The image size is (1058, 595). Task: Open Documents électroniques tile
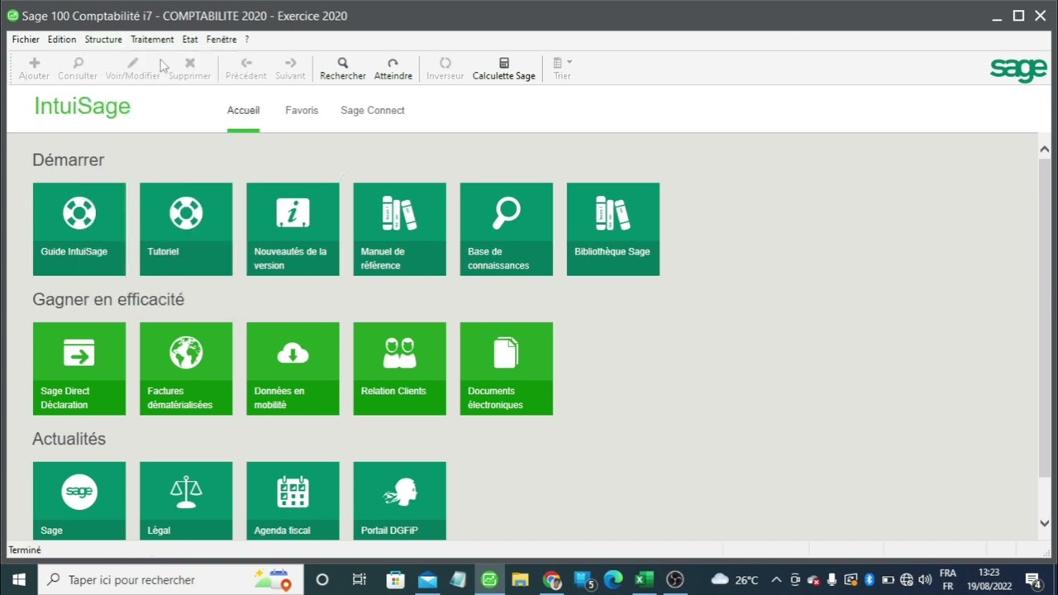coord(506,369)
